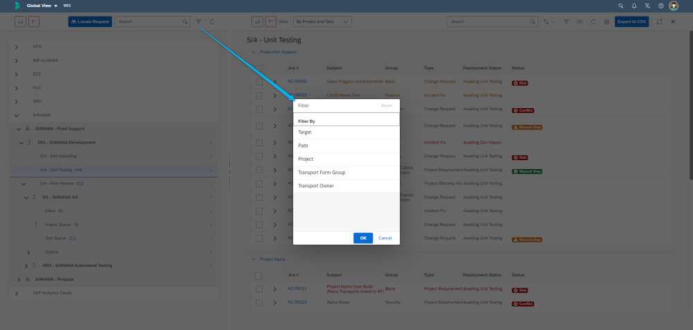This screenshot has height=330, width=693.
Task: Check the Project Requirement capital row checkbox
Action: 259,171
